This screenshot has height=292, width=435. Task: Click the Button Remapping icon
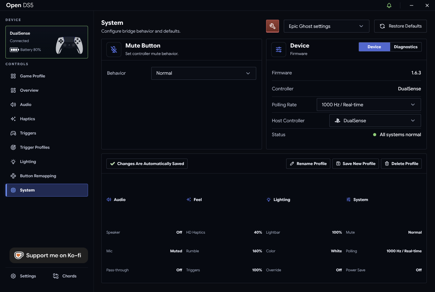(13, 176)
